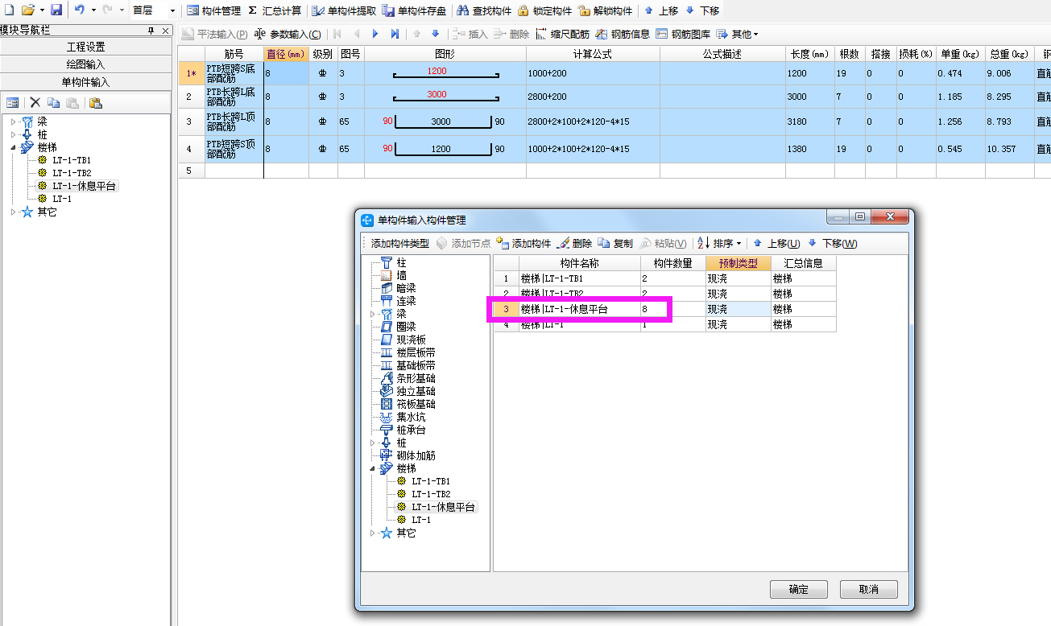Click 构件数量 cell for LT-1-TB1
Image resolution: width=1051 pixels, height=626 pixels.
(x=672, y=278)
